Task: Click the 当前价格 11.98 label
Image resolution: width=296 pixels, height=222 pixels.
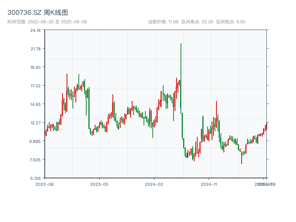Action: [163, 22]
